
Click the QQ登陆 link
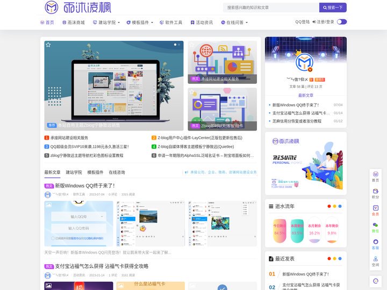[x=302, y=22]
